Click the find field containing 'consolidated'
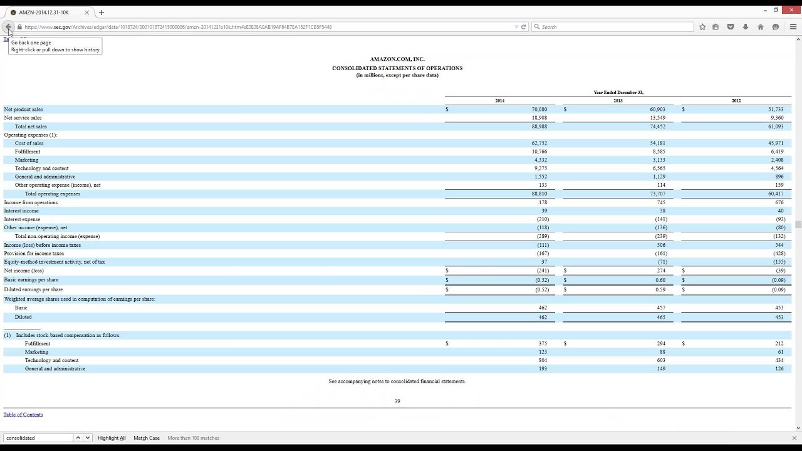 click(39, 438)
